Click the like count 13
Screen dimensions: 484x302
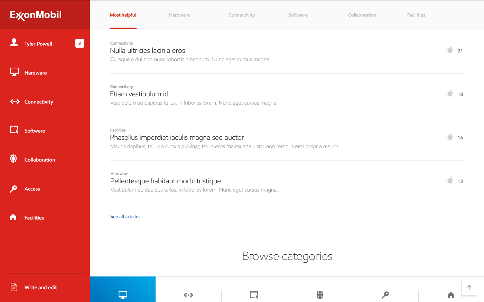point(460,181)
